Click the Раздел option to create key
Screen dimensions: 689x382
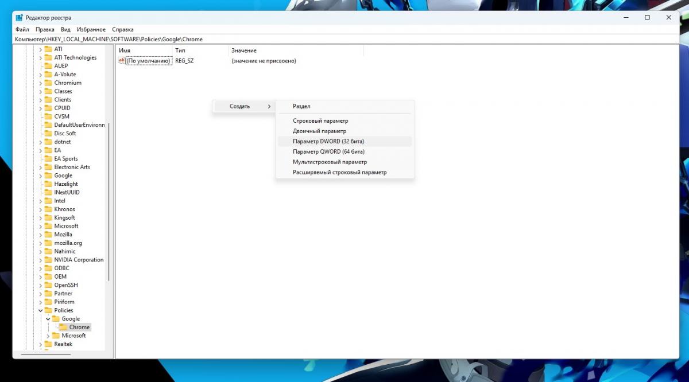(x=301, y=106)
